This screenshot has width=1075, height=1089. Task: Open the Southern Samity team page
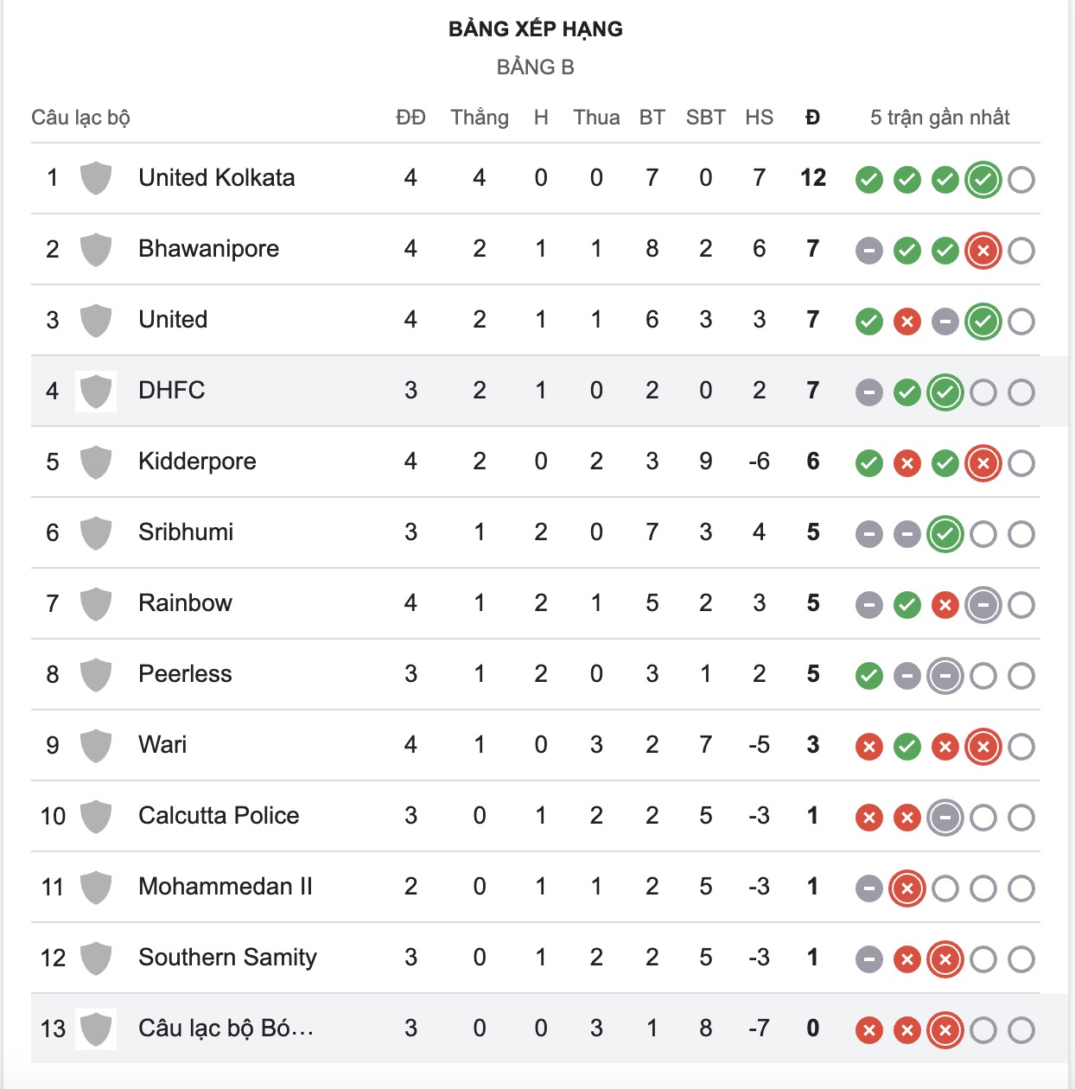pyautogui.click(x=227, y=958)
